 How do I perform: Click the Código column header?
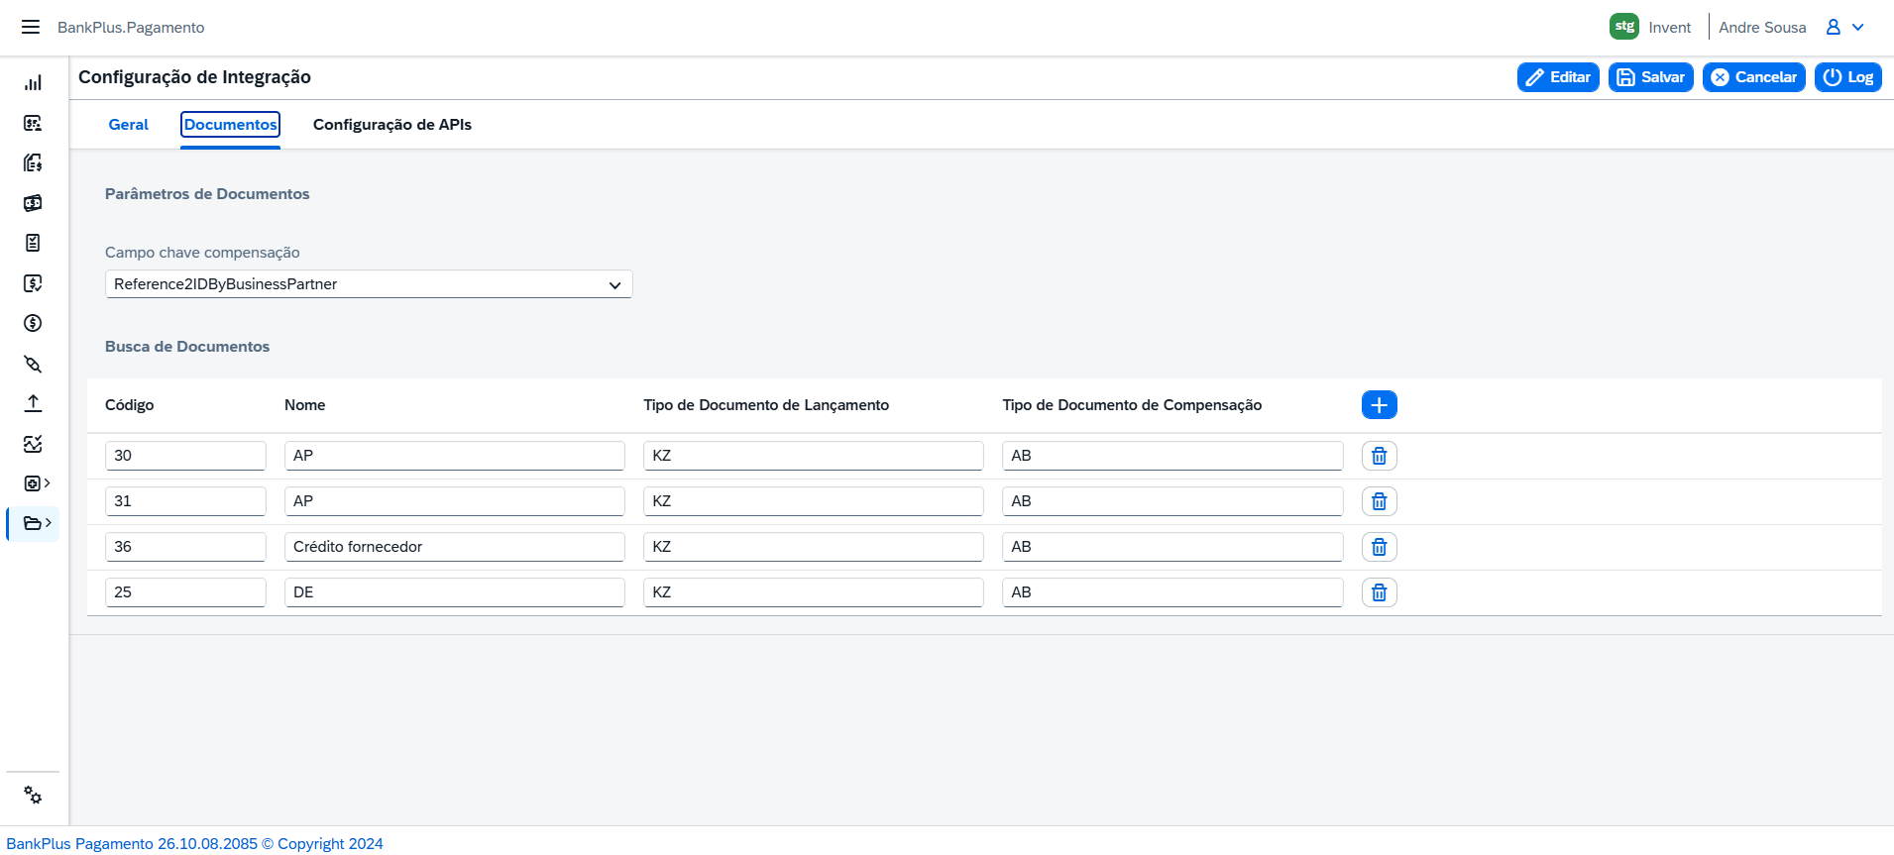coord(130,405)
